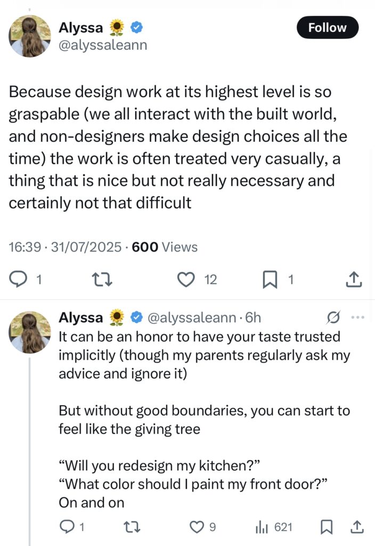Screen dimensions: 375x546
Task: Reply to the giving tree reply tweet
Action: click(x=67, y=527)
